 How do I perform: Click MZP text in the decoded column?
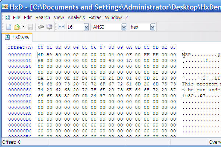[186, 55]
